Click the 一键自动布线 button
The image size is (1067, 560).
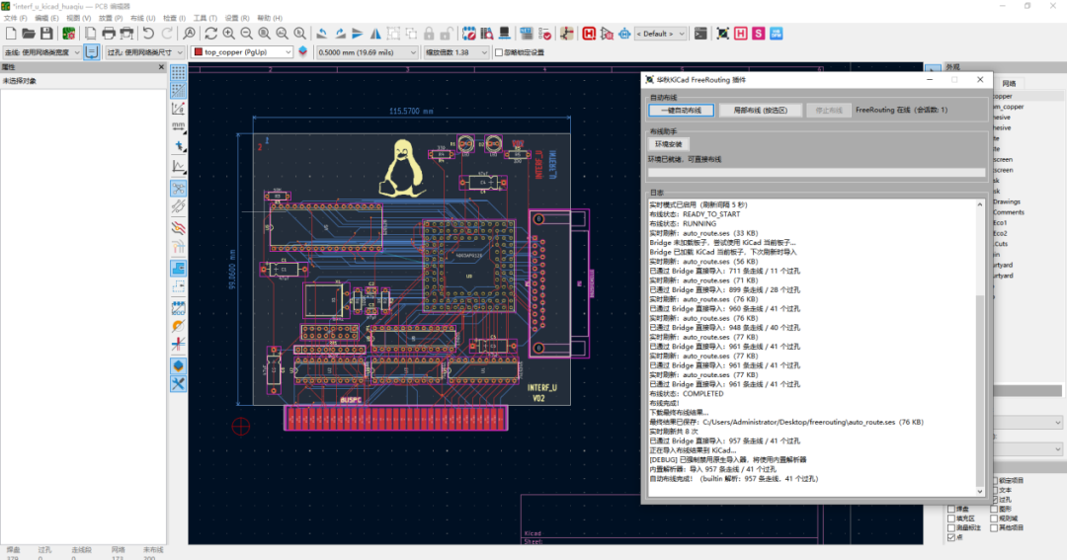pyautogui.click(x=681, y=111)
